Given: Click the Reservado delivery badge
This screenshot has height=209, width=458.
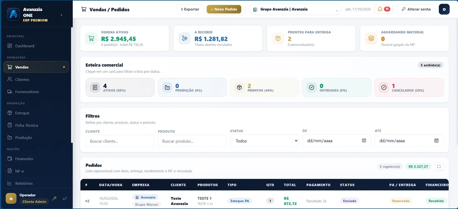Looking at the screenshot, I should [400, 201].
